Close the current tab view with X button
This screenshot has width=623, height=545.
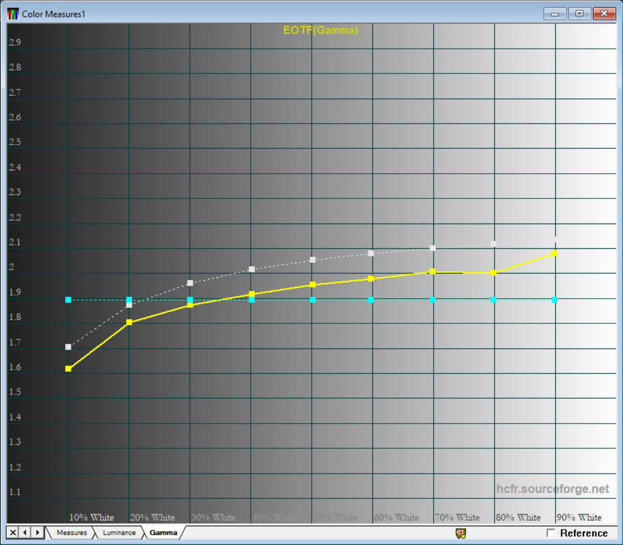13,532
